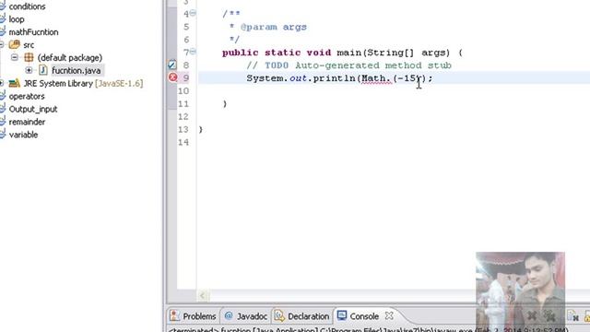Select the src folder
Viewport: 590px width, 332px height.
pos(29,45)
